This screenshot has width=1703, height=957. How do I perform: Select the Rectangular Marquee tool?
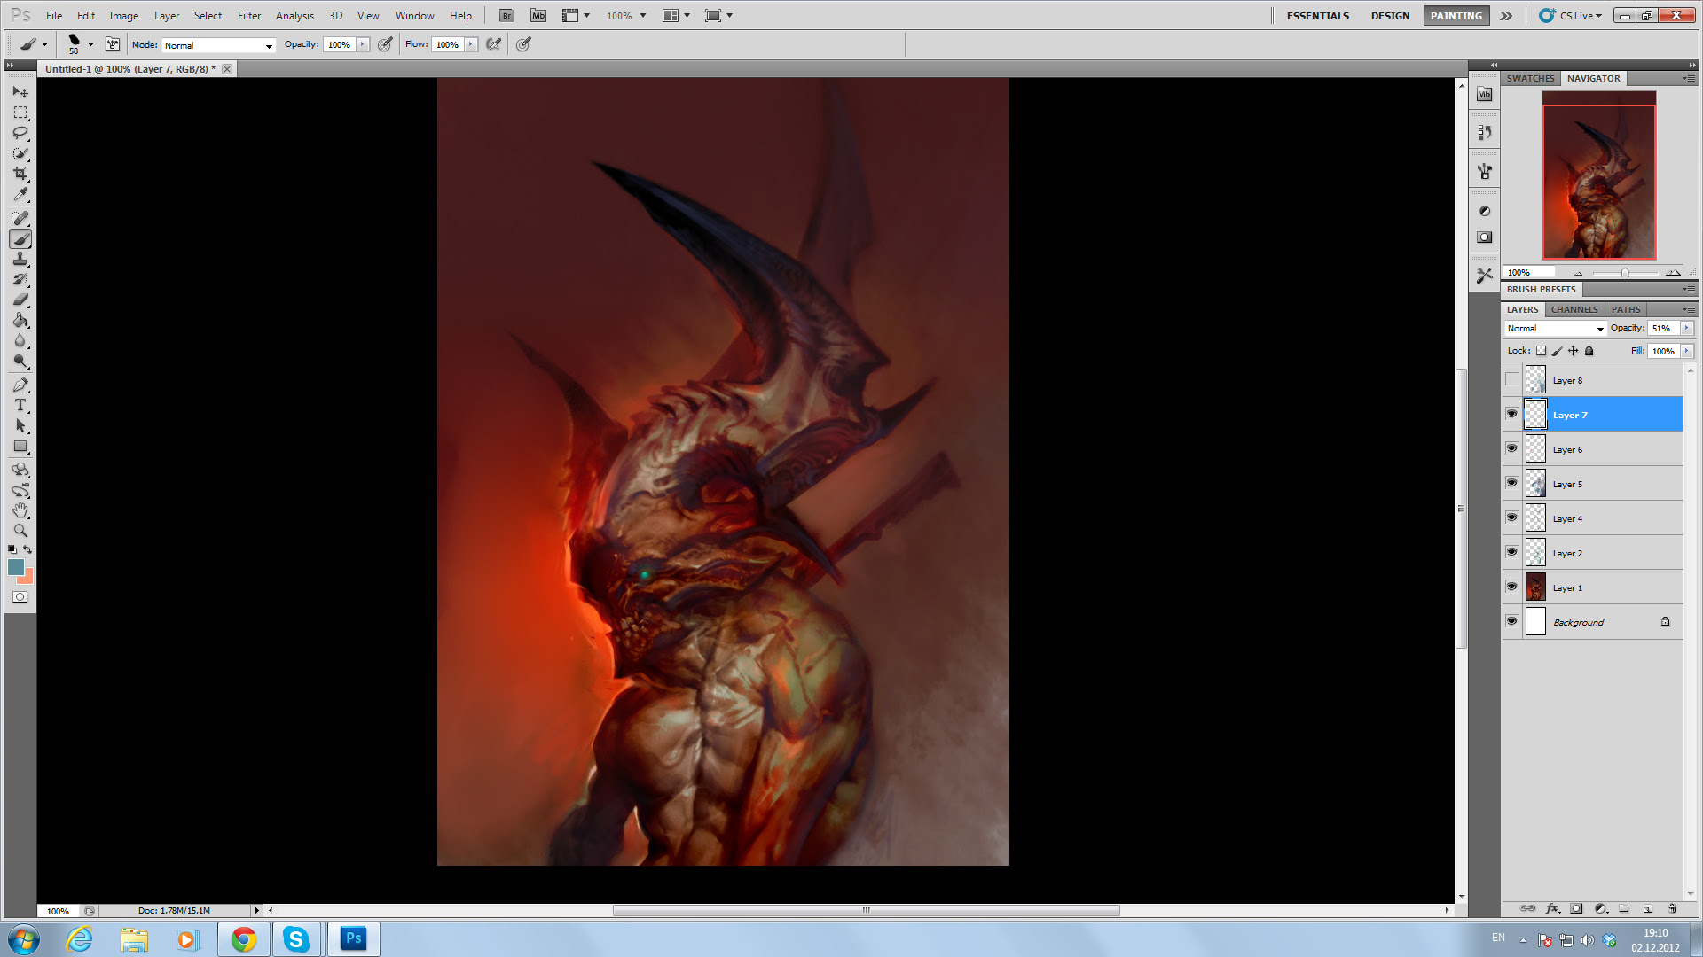pyautogui.click(x=20, y=113)
